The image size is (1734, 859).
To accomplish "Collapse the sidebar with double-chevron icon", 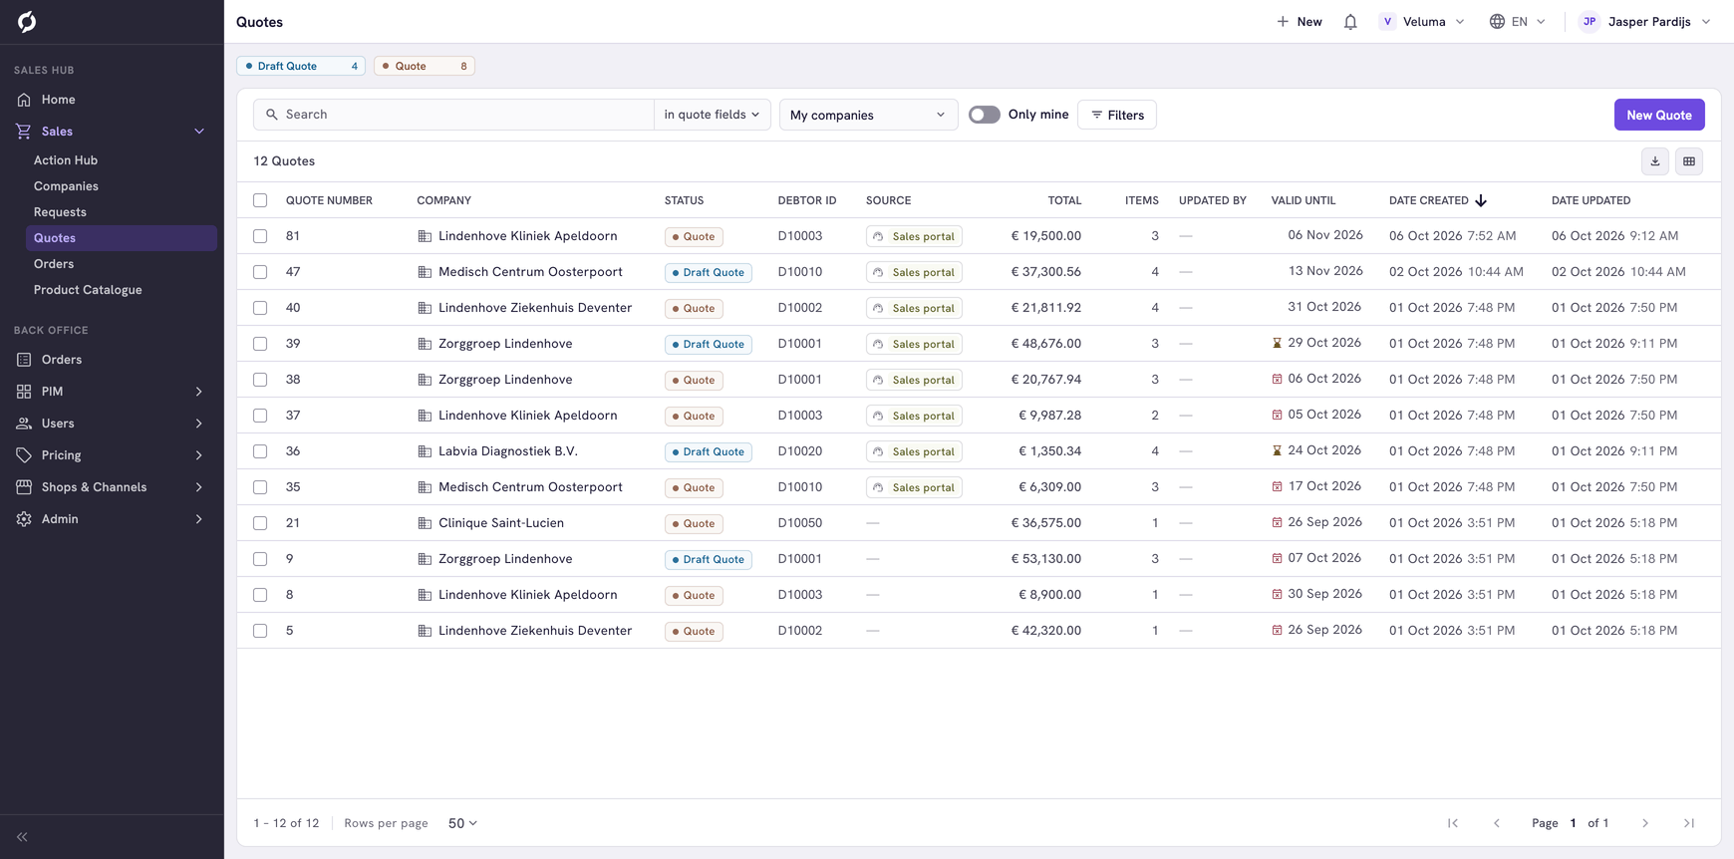I will [x=22, y=837].
